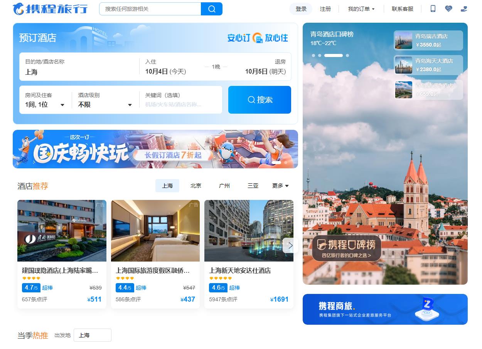Click 建国璞隐酒店(上海陆家嘴 hotel title
The width and height of the screenshot is (482, 349).
60,270
